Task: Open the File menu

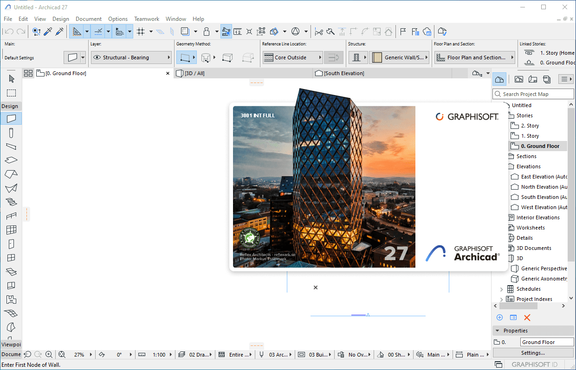Action: pos(8,19)
